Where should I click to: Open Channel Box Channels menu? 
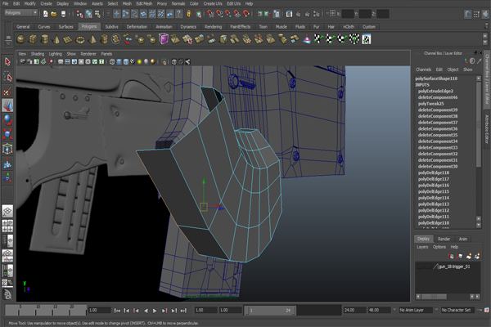pos(423,69)
